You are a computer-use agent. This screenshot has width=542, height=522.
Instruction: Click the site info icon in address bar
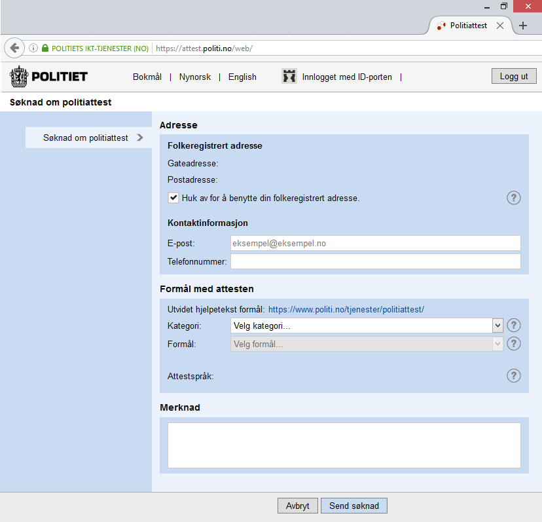click(33, 48)
